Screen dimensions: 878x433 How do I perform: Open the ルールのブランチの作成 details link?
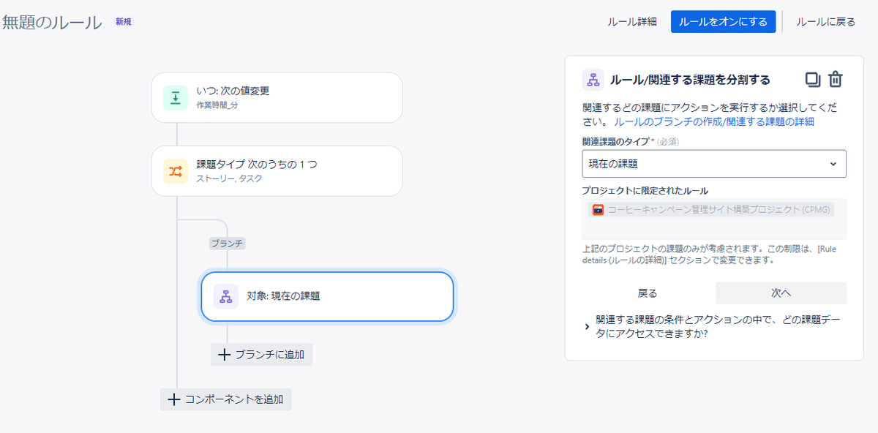pyautogui.click(x=713, y=122)
